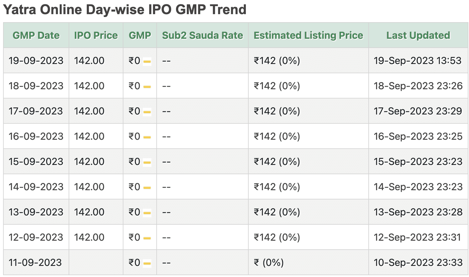Click the ₹142 (0%) value on 19-09-2023
This screenshot has width=469, height=277.
click(276, 61)
